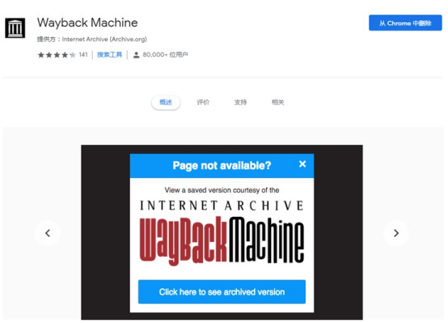
Task: Click the star rating icons
Action: click(57, 55)
